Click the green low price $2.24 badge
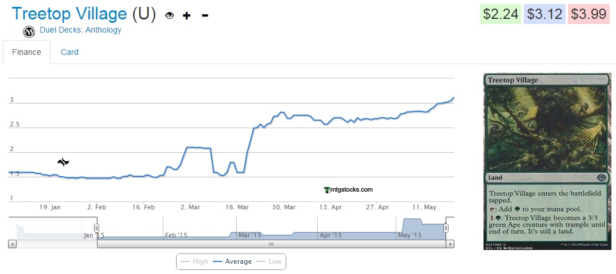The width and height of the screenshot is (616, 274). [x=501, y=14]
